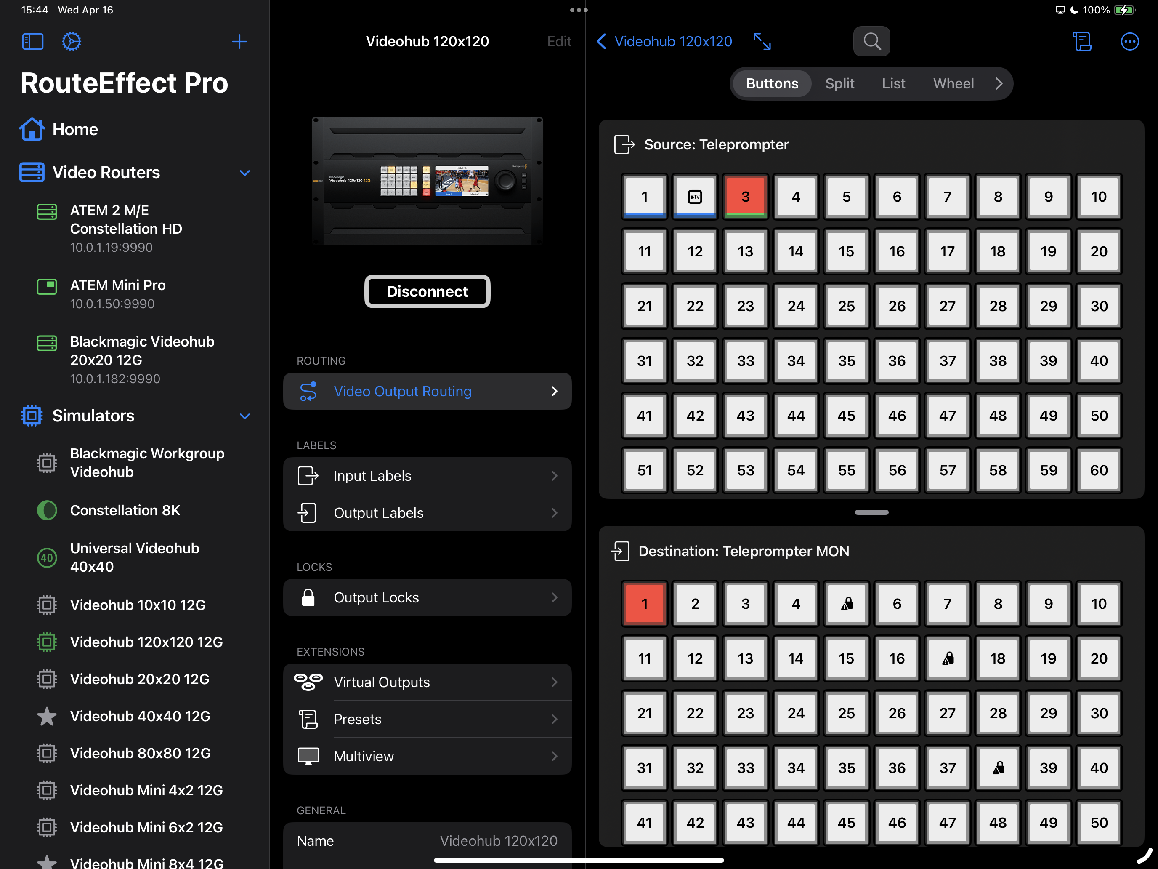Click the expand arrows fullscreen icon
The image size is (1158, 869).
coord(762,41)
